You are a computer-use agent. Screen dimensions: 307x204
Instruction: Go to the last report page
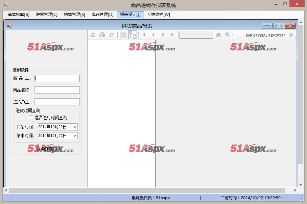click(x=172, y=35)
